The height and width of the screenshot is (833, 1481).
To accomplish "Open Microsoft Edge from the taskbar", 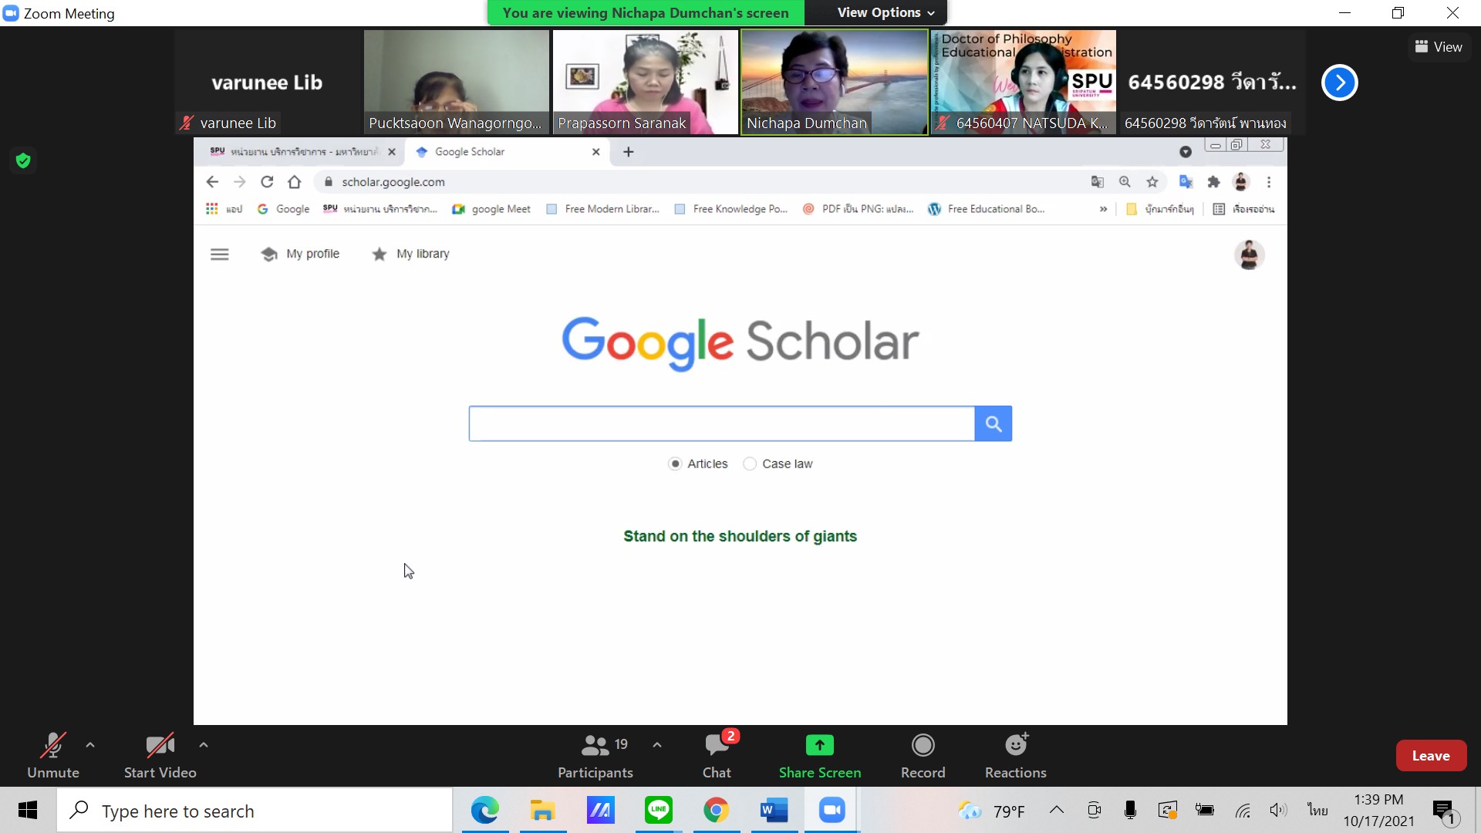I will pos(485,811).
